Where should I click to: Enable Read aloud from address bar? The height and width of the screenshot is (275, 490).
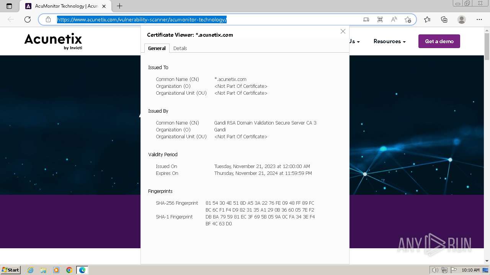[x=394, y=19]
